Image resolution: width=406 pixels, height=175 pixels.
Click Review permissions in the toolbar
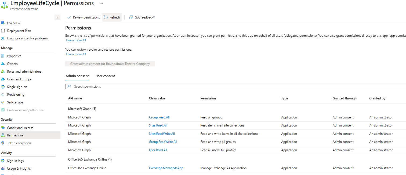[x=84, y=17]
